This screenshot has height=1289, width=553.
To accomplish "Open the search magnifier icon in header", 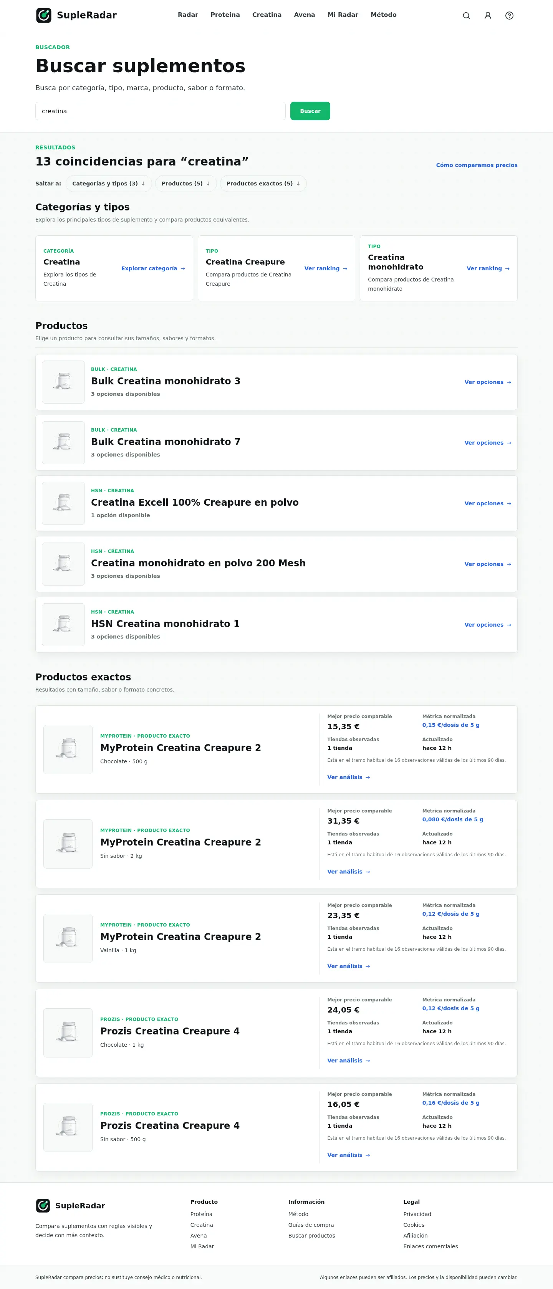I will [x=466, y=15].
